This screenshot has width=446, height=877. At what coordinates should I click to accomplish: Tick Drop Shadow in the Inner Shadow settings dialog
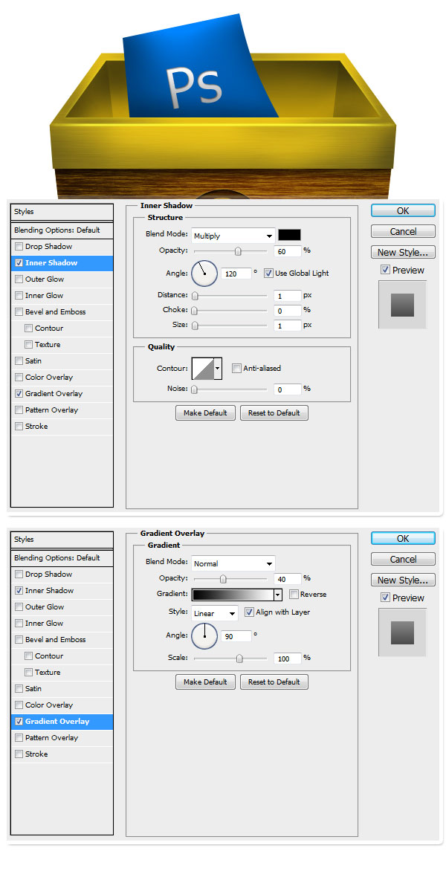tap(19, 247)
